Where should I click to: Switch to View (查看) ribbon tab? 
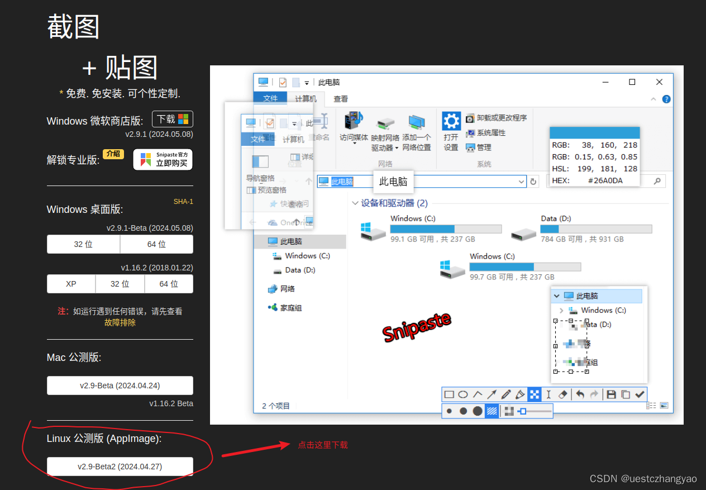coord(341,99)
